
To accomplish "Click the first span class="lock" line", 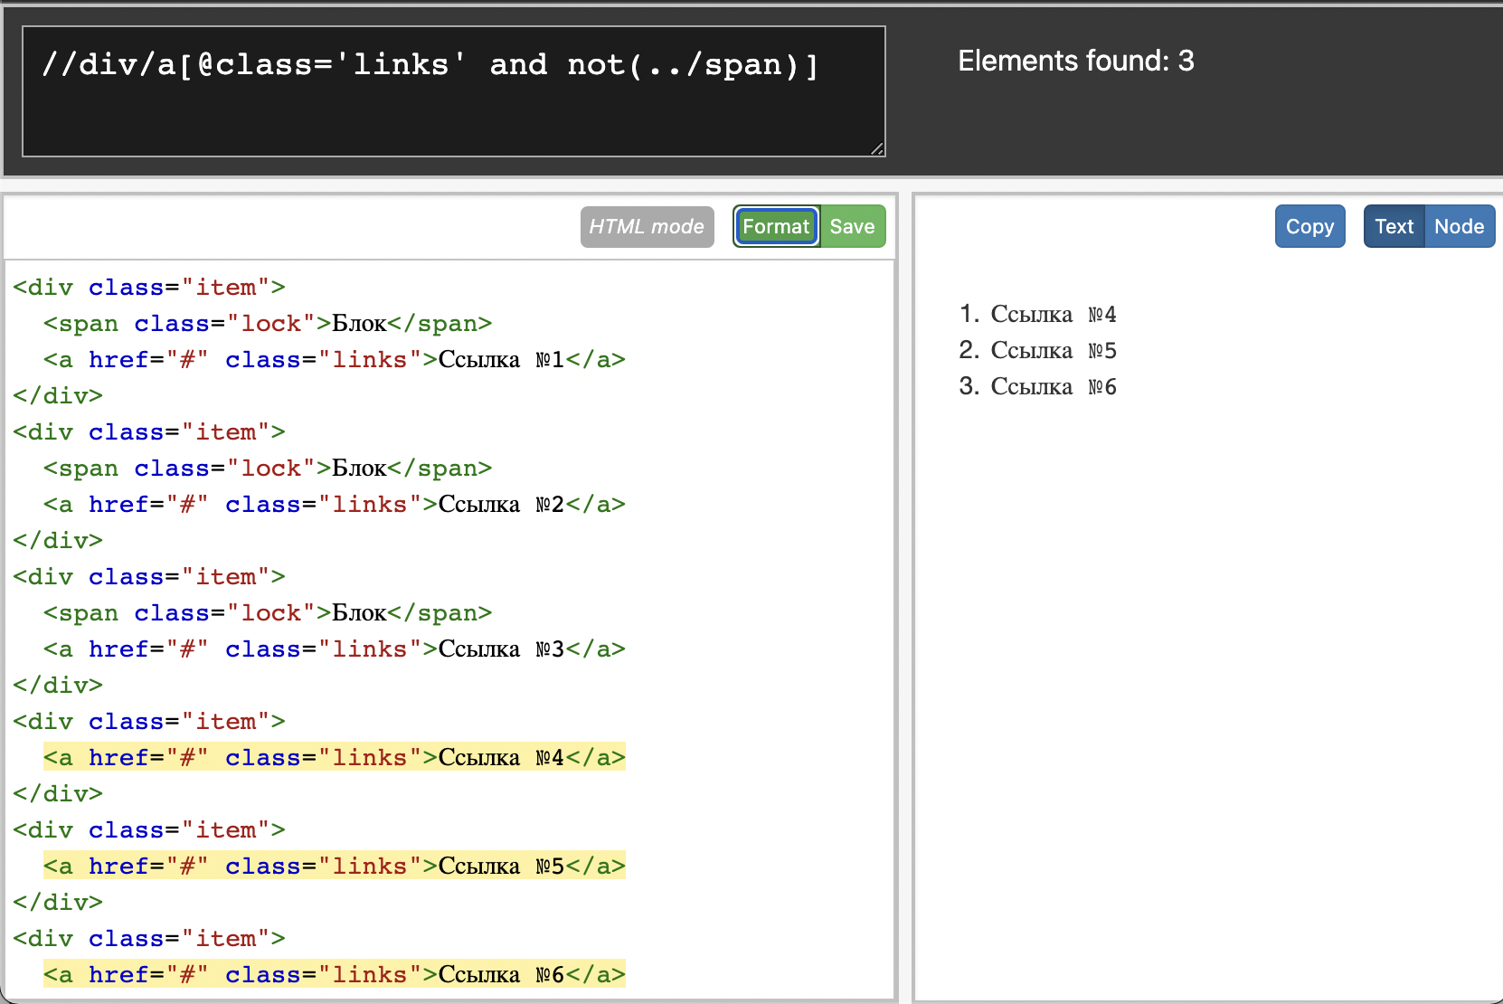I will click(267, 323).
